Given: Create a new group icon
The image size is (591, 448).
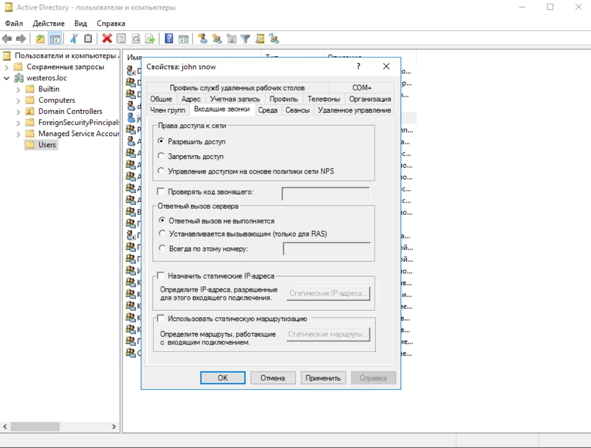Looking at the screenshot, I should coord(217,39).
